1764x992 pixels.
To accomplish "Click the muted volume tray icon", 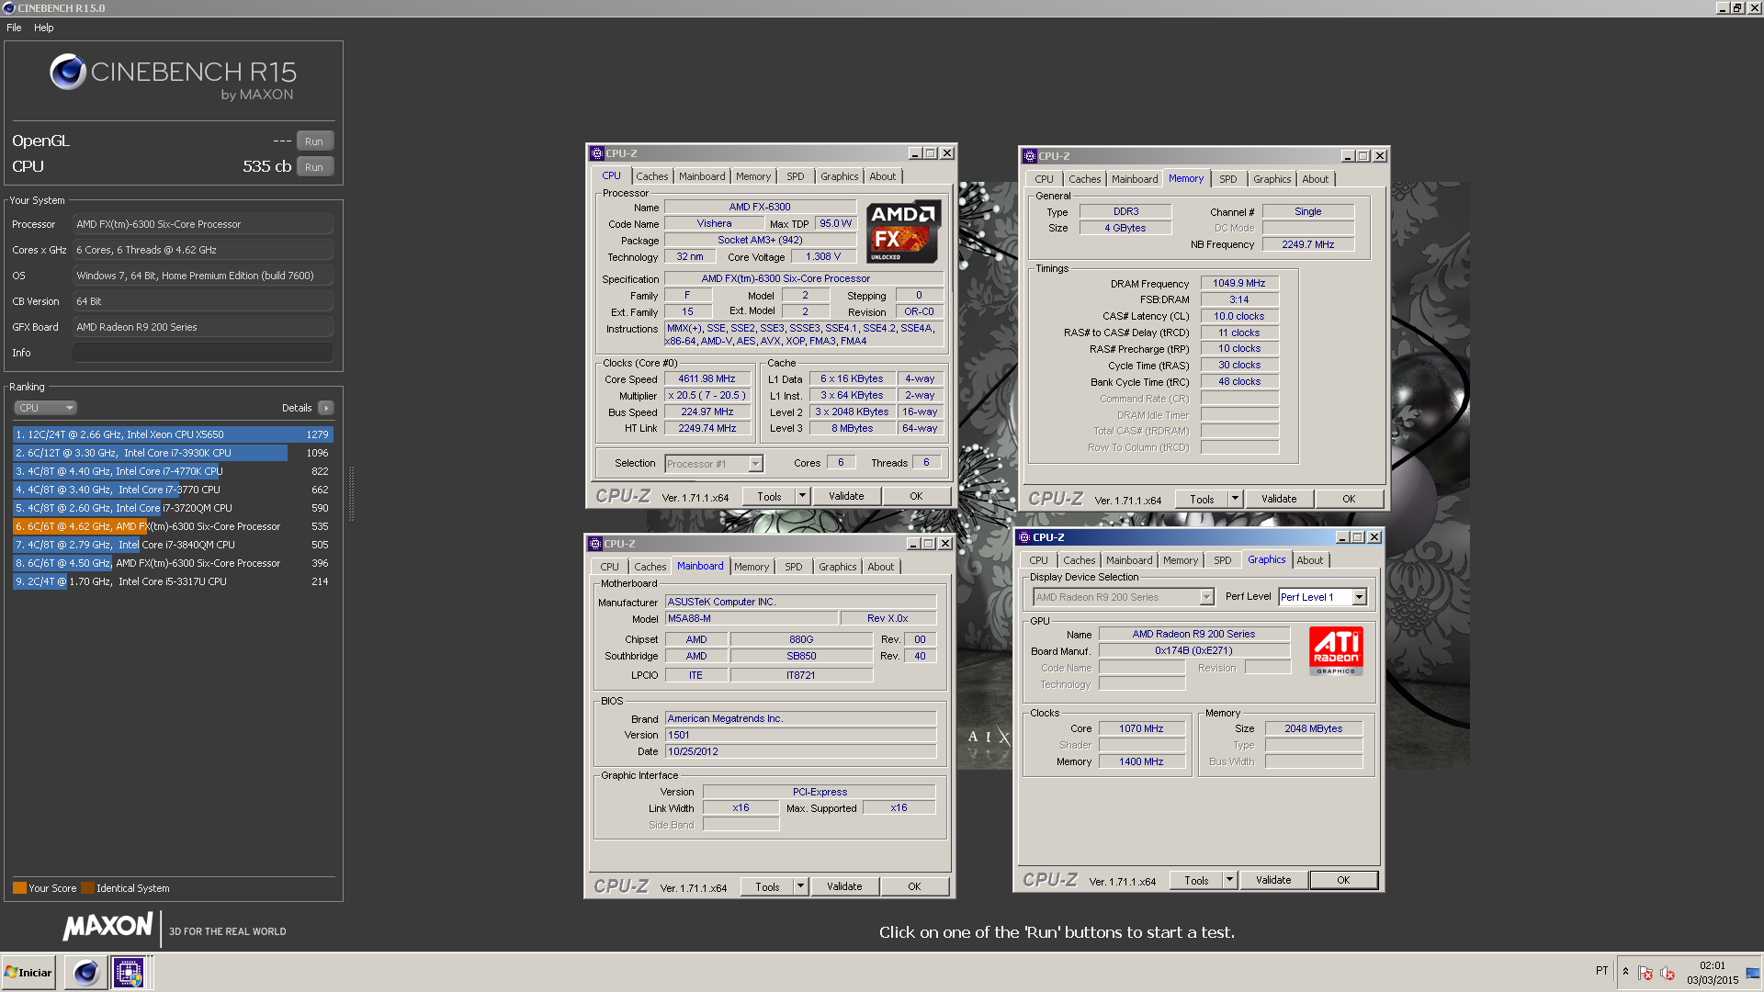I will [x=1667, y=973].
